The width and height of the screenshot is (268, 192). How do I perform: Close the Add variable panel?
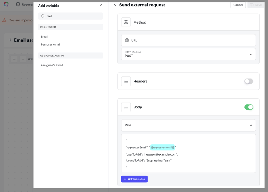click(101, 5)
